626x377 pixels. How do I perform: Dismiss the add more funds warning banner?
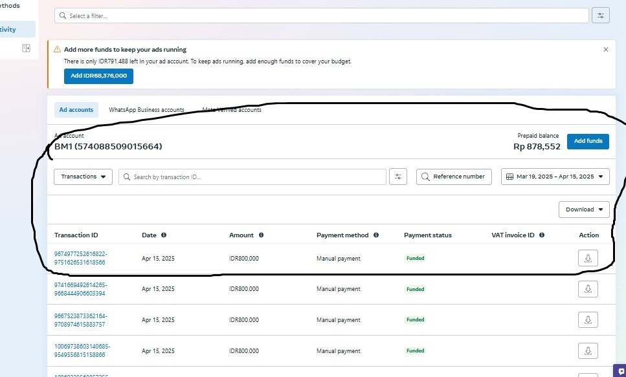pyautogui.click(x=605, y=49)
